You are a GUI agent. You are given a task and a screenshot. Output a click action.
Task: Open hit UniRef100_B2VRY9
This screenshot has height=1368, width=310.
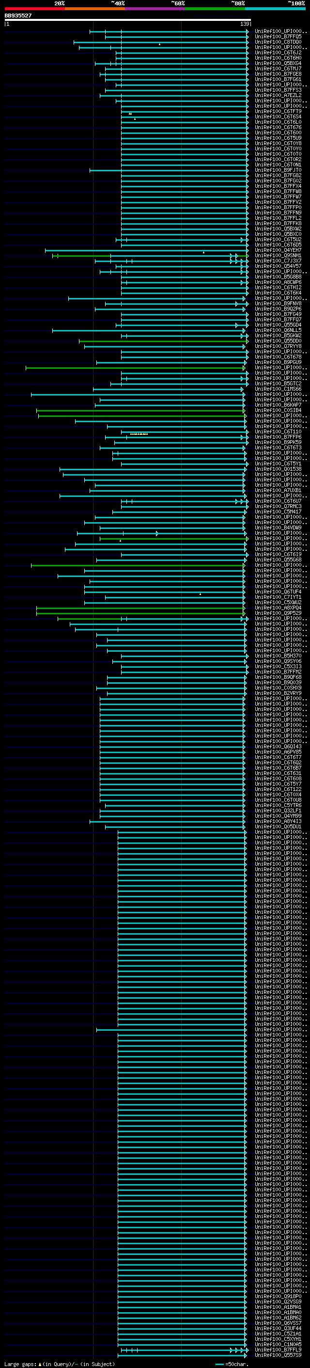pos(278,693)
